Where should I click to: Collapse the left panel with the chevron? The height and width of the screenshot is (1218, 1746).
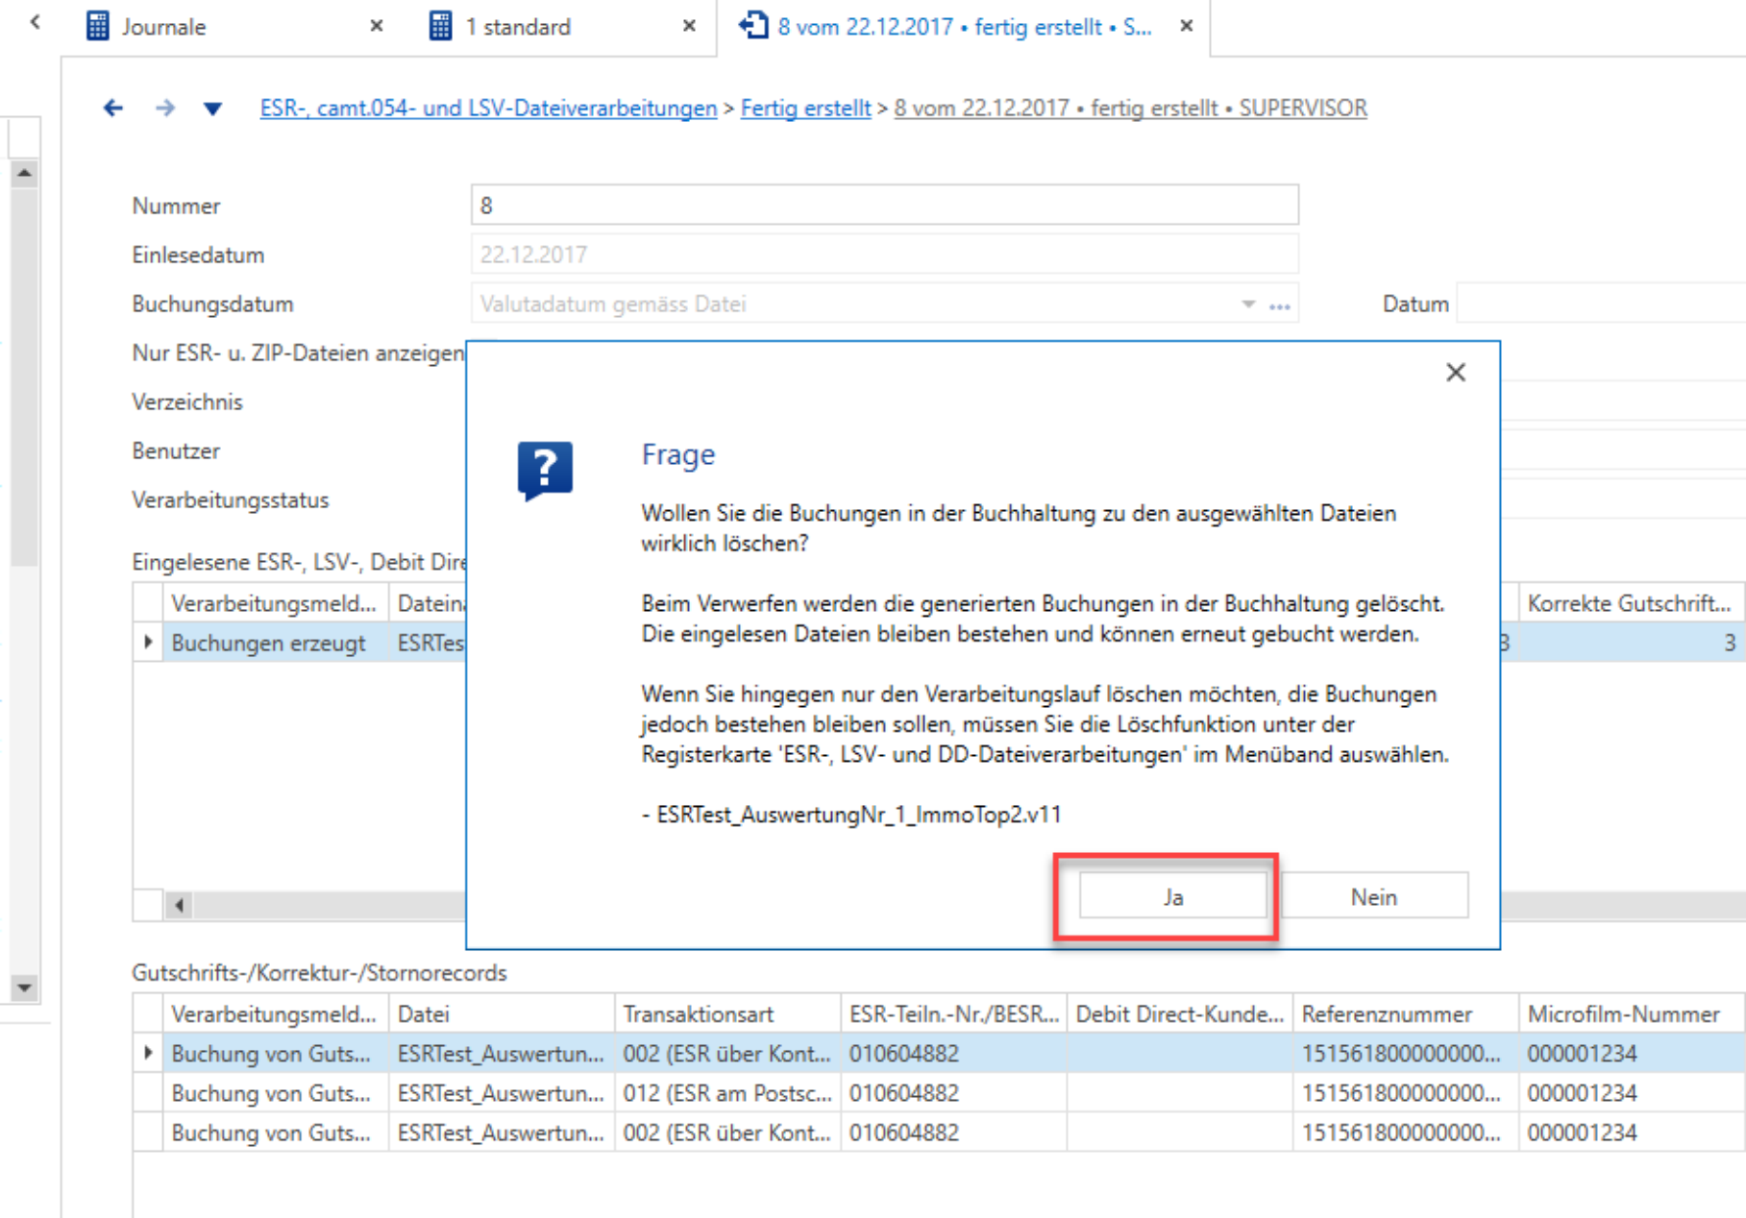(35, 21)
